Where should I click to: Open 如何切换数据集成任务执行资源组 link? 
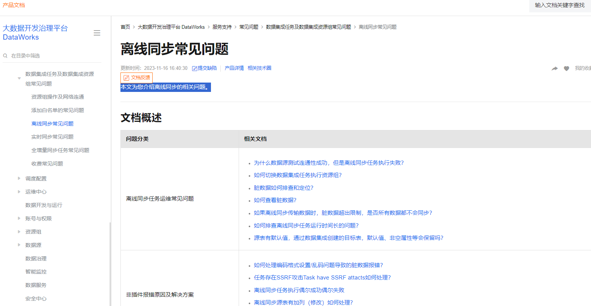coord(298,175)
